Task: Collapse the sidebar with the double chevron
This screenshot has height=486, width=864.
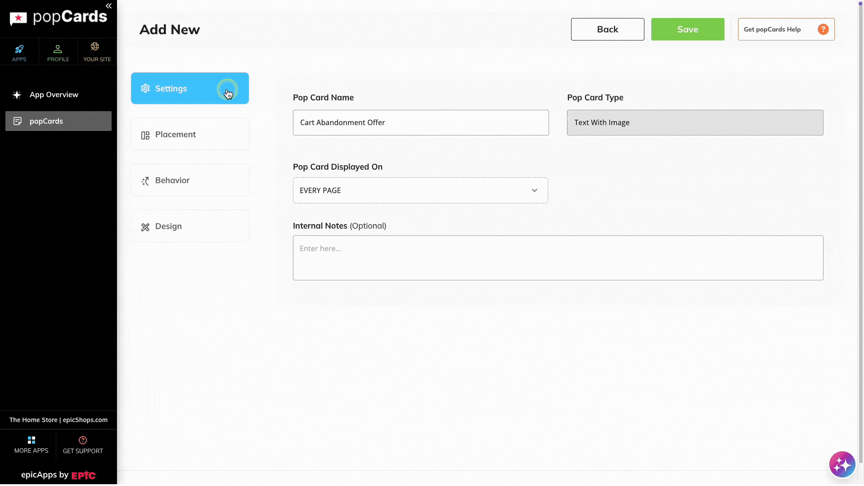Action: (x=108, y=6)
